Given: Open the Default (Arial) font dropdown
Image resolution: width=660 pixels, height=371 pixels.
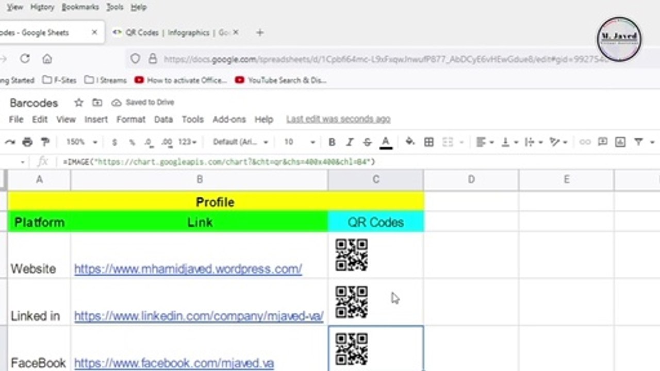Looking at the screenshot, I should (241, 142).
